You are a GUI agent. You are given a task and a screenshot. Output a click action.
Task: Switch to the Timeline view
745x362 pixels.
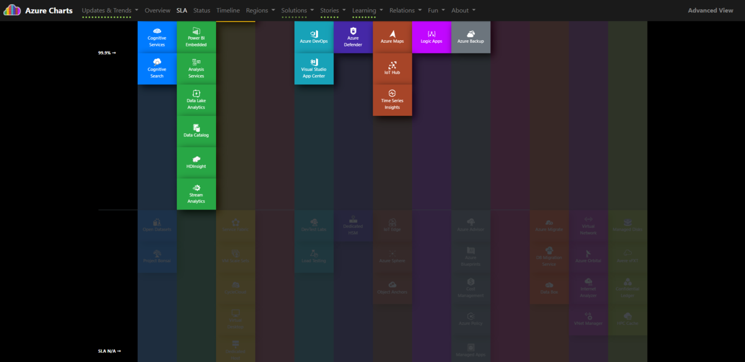[228, 11]
